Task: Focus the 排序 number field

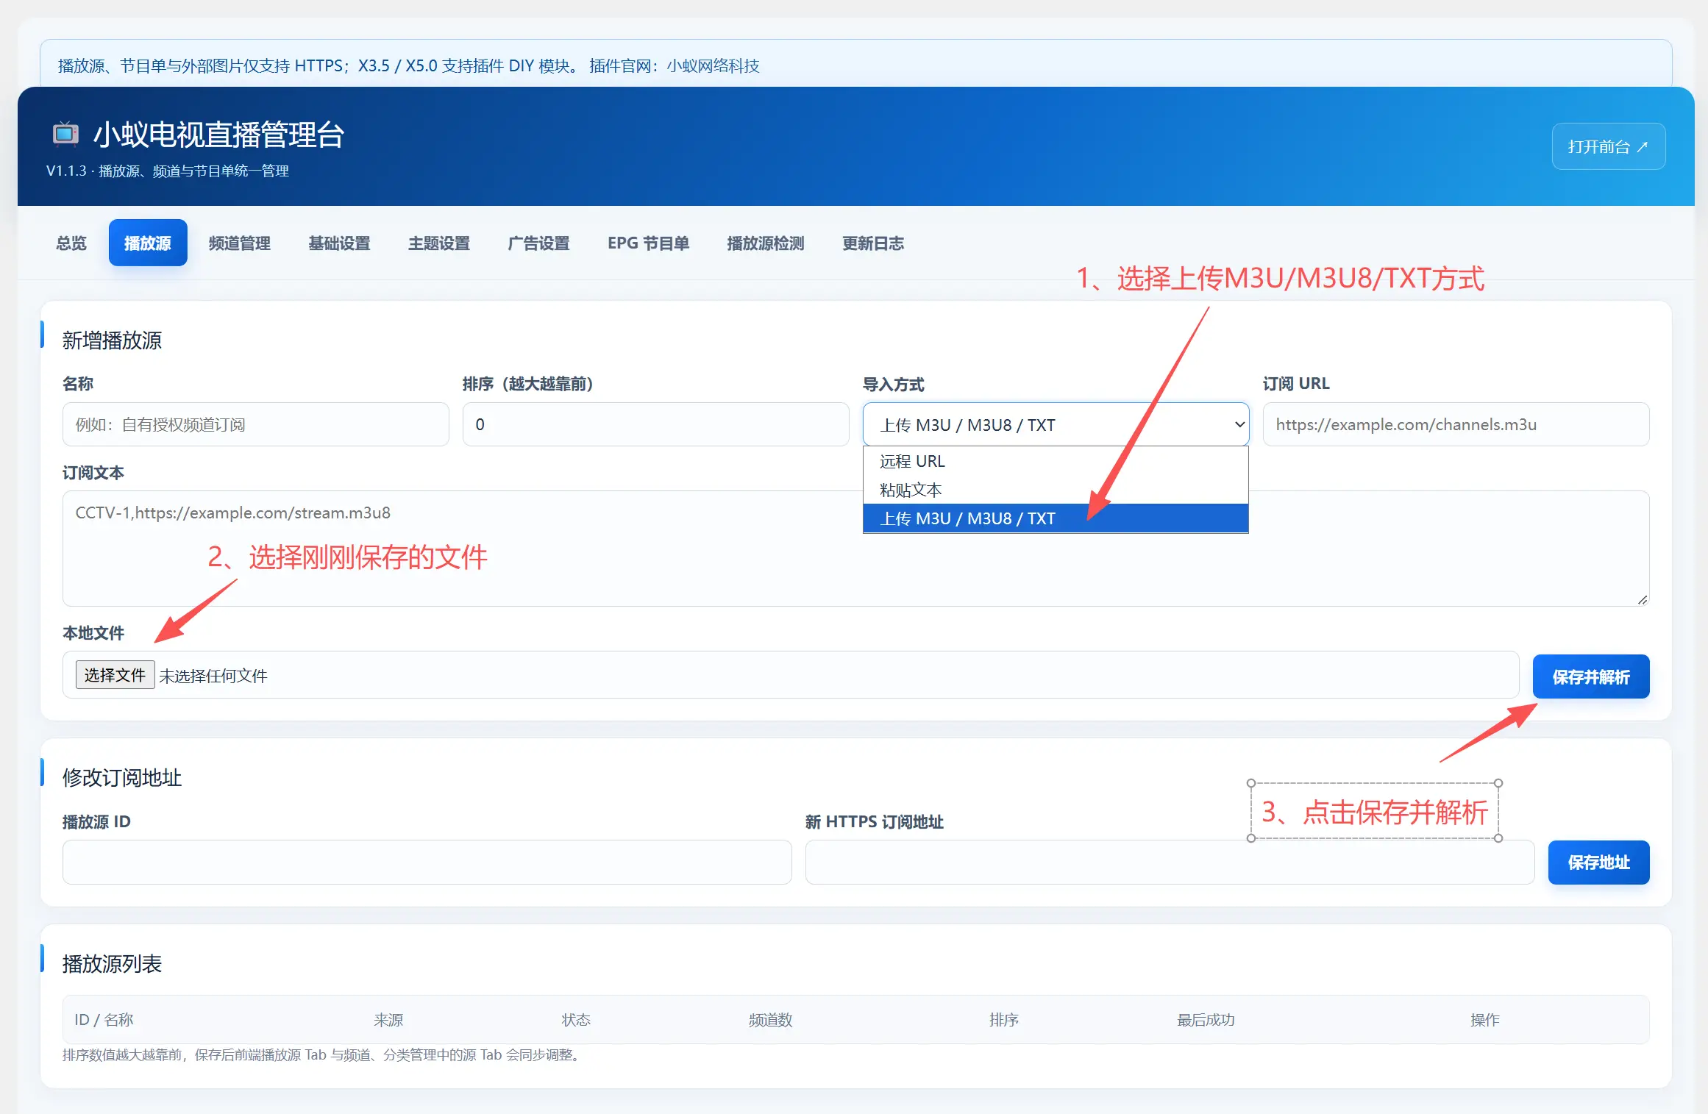Action: pyautogui.click(x=655, y=424)
